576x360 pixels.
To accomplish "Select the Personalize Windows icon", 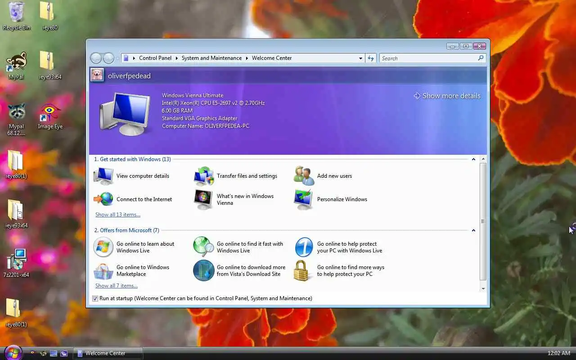I will [x=304, y=199].
